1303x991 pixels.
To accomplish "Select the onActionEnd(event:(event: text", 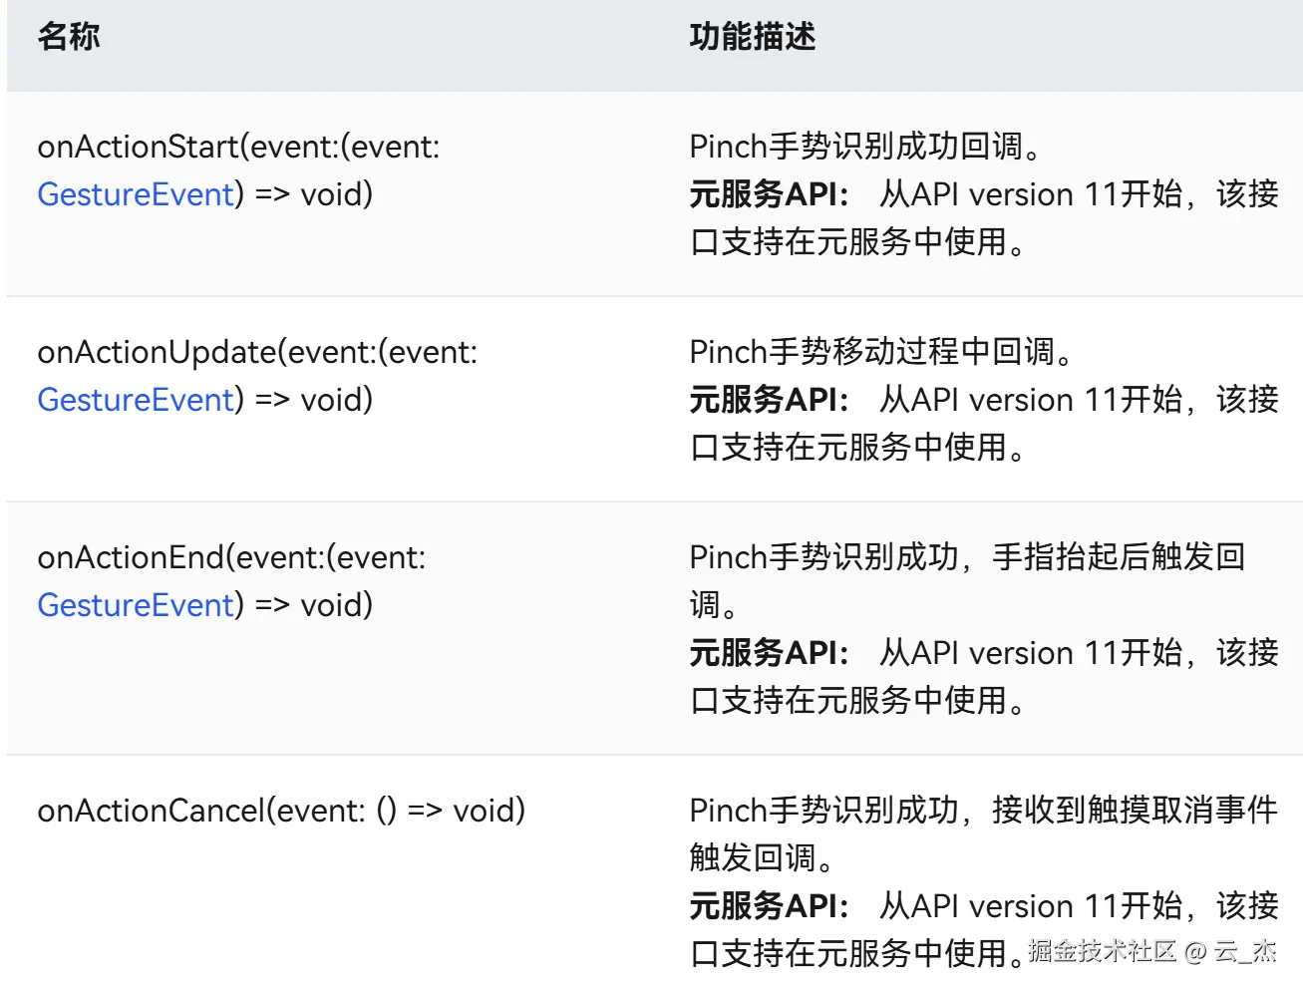I will pos(231,557).
